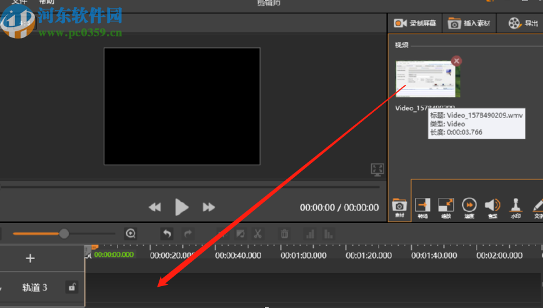Toggle the lock on 轨道 3
The height and width of the screenshot is (308, 543).
point(72,287)
